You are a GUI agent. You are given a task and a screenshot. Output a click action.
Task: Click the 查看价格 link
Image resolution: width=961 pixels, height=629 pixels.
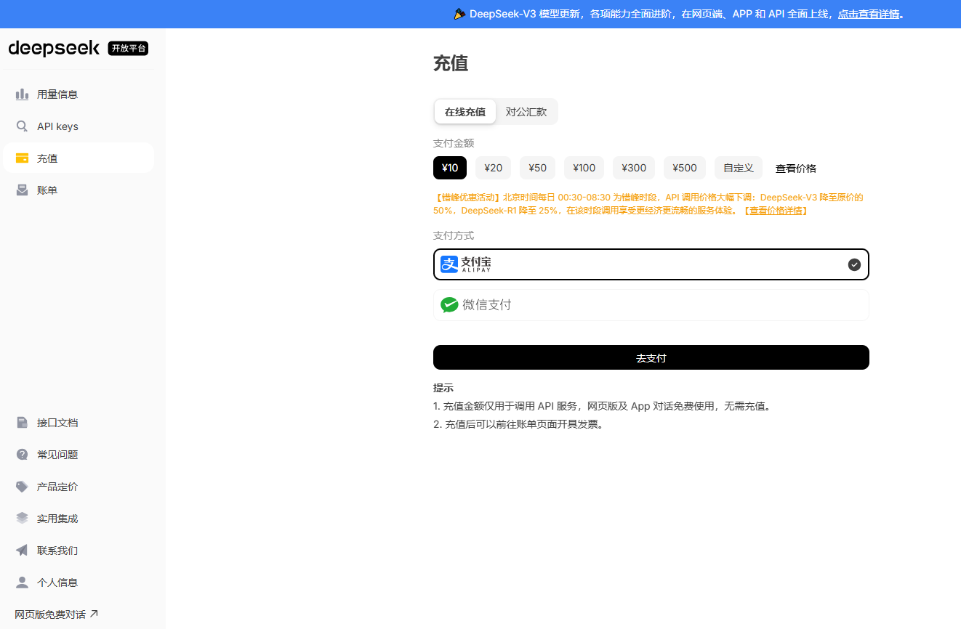click(796, 169)
